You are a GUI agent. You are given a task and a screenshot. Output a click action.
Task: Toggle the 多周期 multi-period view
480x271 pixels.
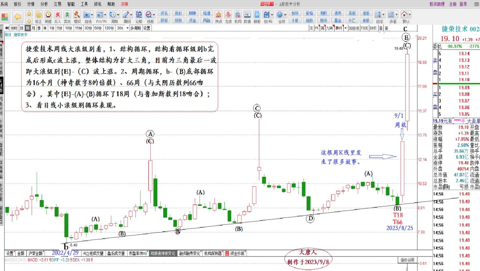[x=135, y=28]
